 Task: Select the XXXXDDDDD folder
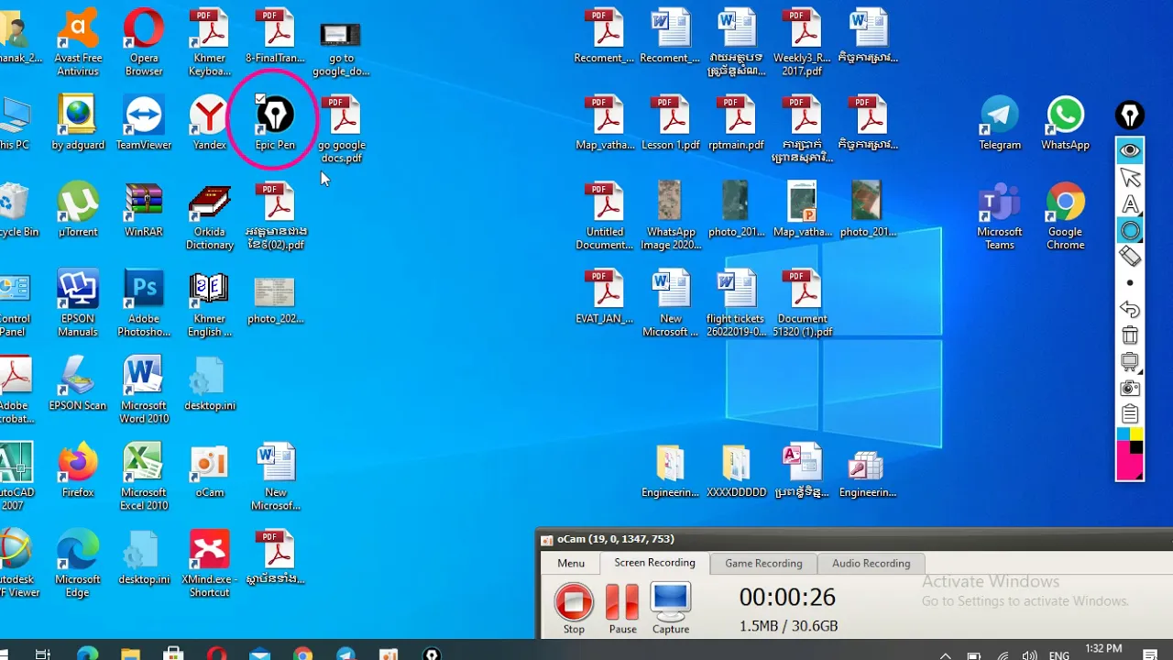[x=736, y=471]
